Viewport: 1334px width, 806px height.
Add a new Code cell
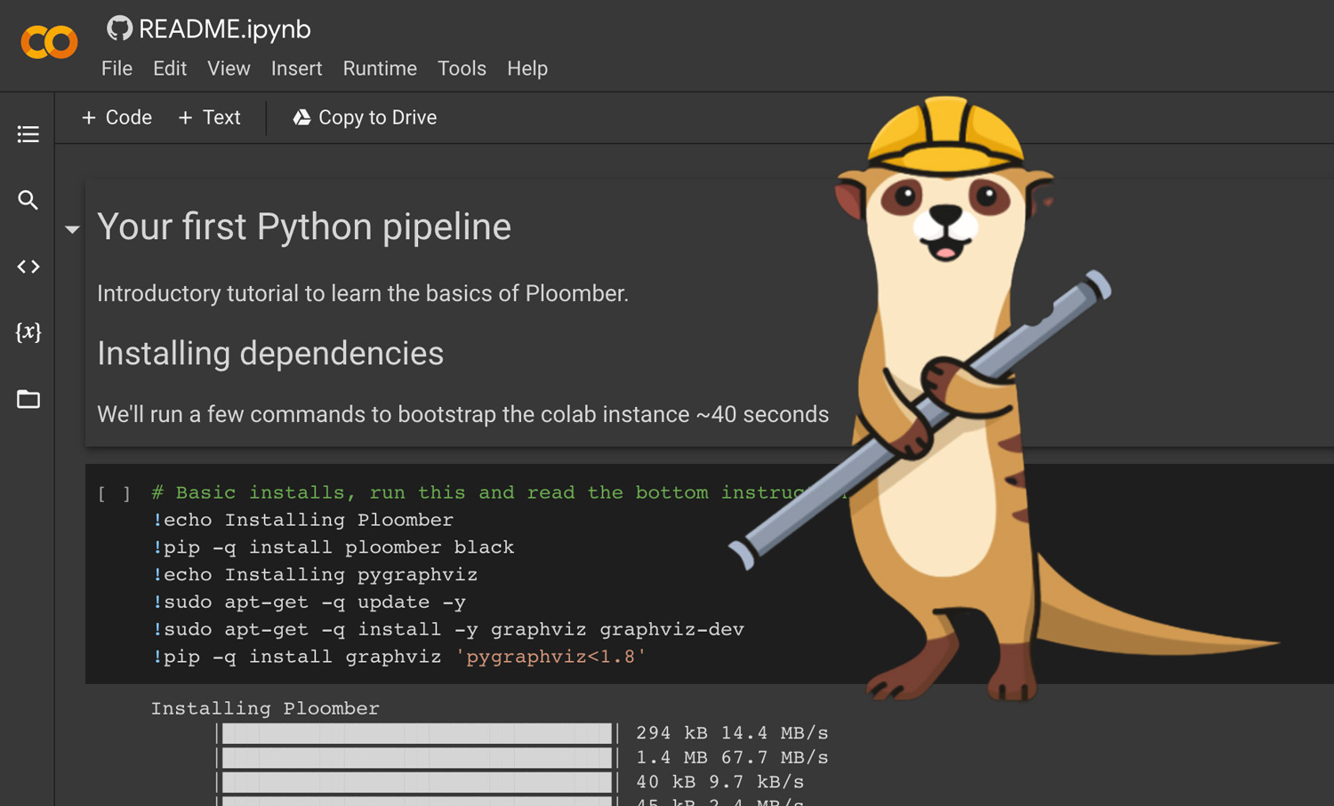point(117,117)
